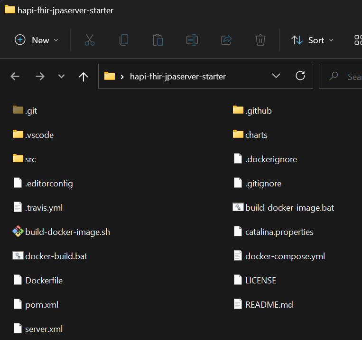
Task: Select the server.xml file
Action: tap(38, 329)
